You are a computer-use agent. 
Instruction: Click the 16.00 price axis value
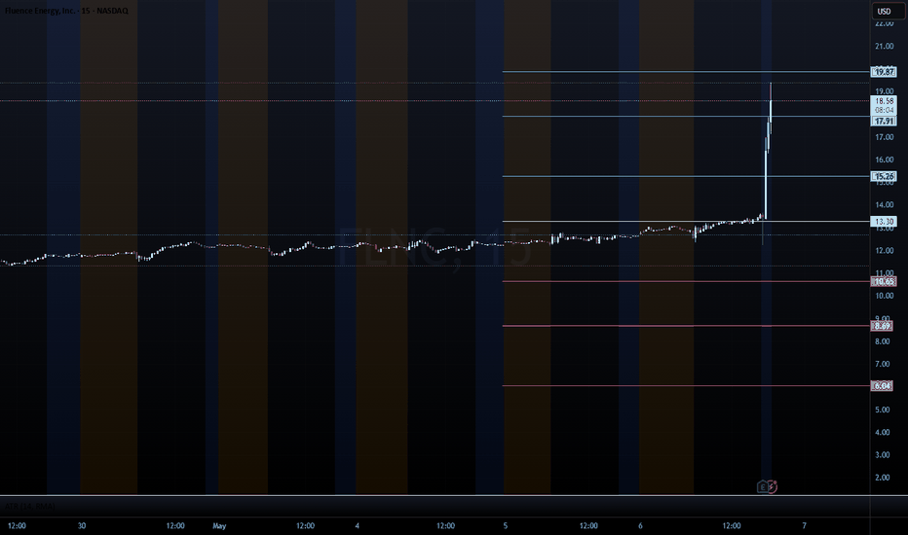tap(884, 160)
